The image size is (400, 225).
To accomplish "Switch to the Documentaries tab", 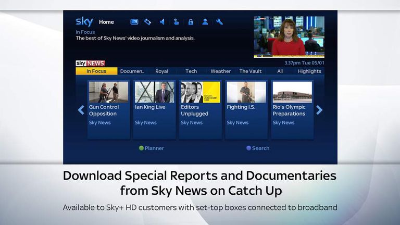I will (132, 71).
